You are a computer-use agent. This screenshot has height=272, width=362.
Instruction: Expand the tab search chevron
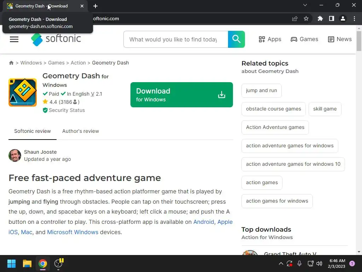coord(305,5)
